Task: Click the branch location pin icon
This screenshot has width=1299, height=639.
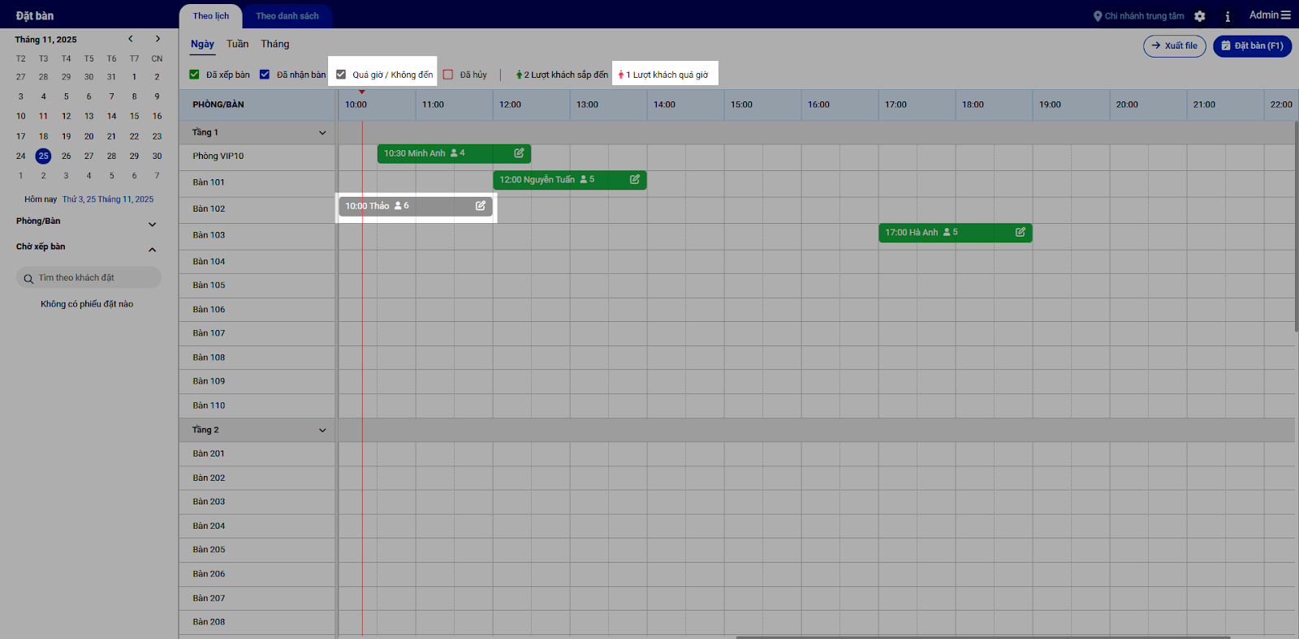Action: 1098,16
